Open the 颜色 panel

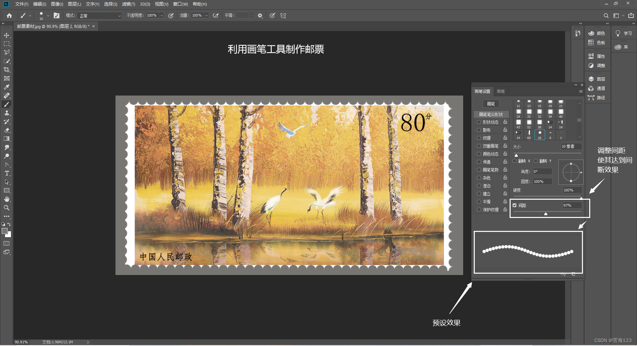point(597,33)
